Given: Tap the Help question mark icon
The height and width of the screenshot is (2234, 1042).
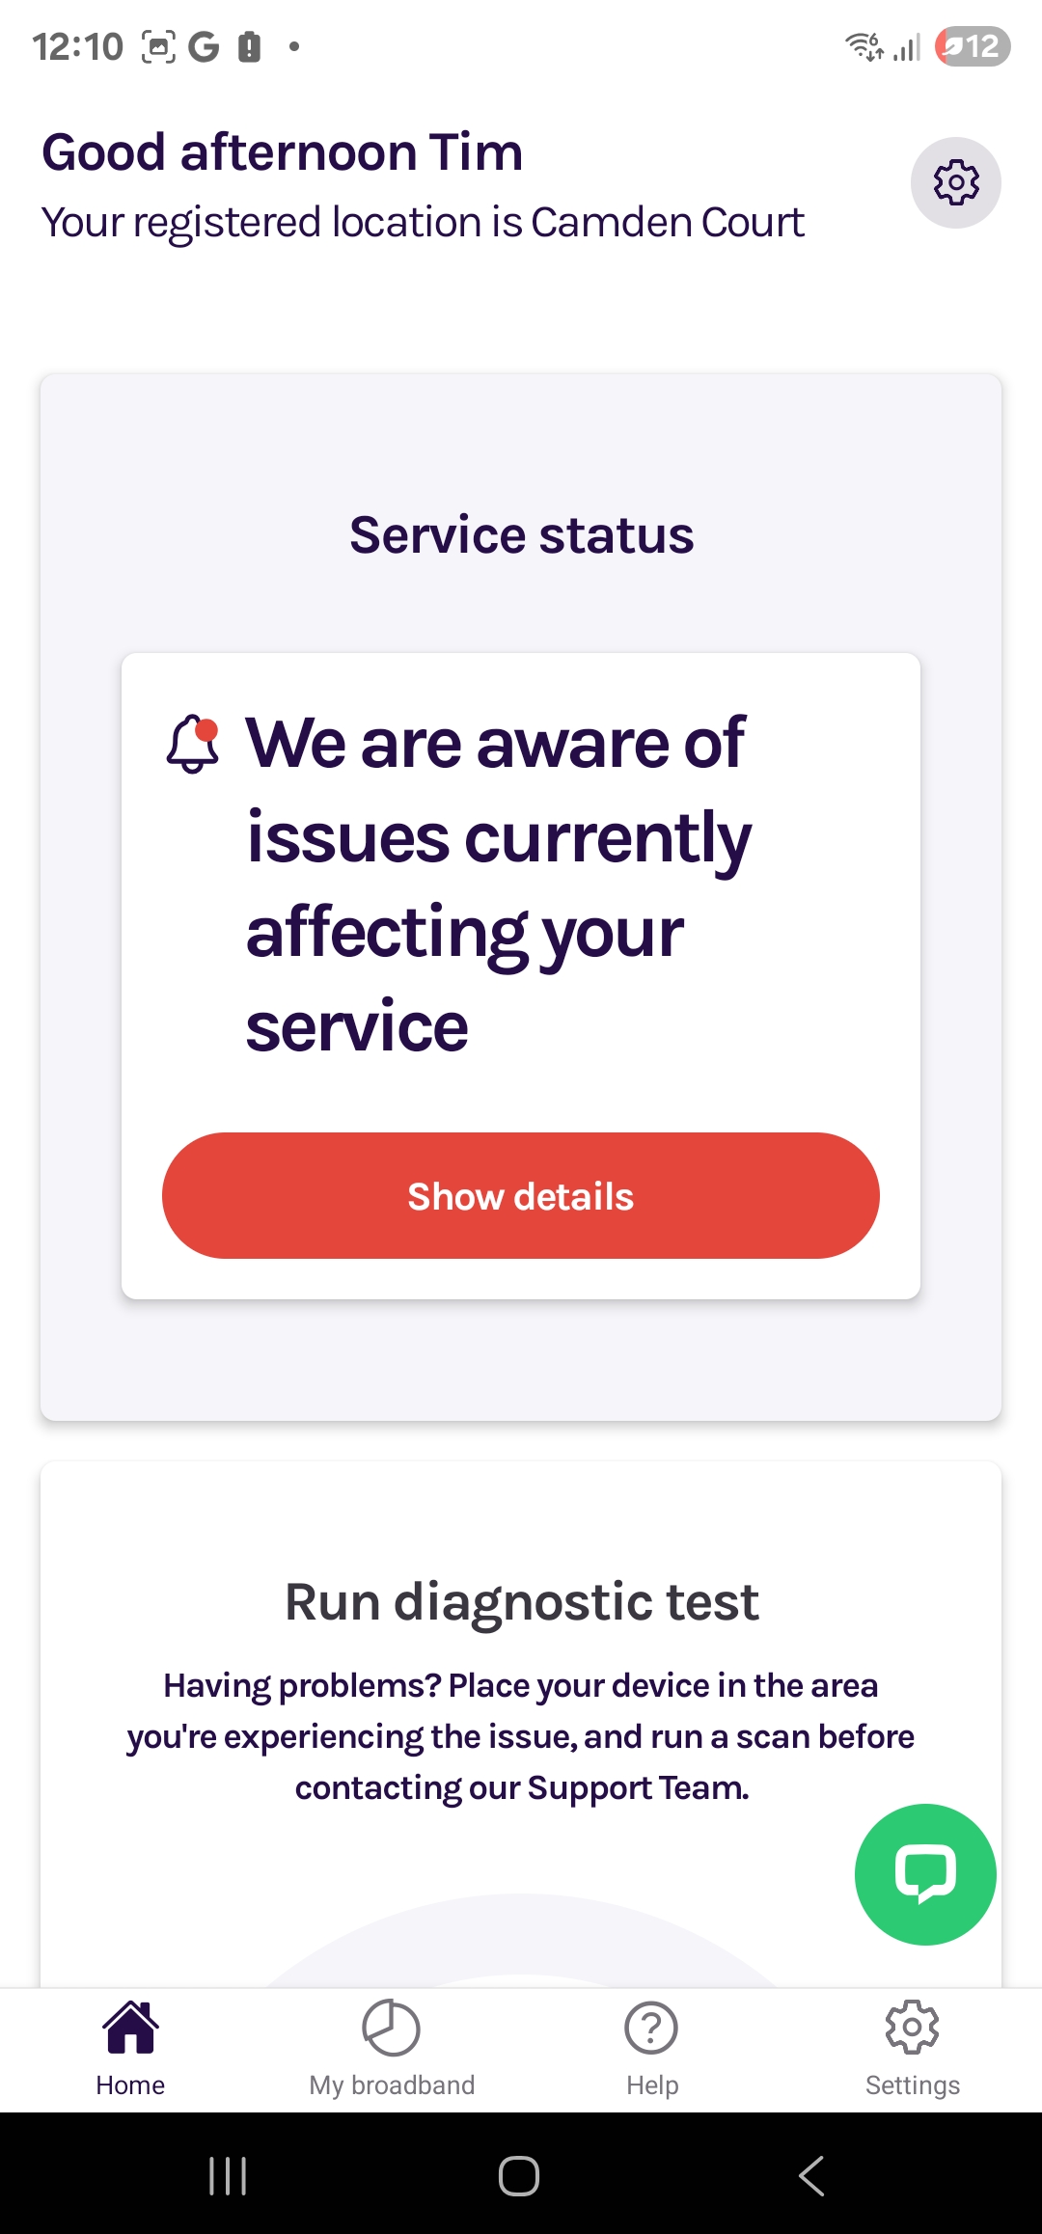Looking at the screenshot, I should (651, 2028).
